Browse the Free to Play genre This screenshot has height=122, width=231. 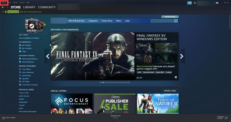click(x=24, y=93)
